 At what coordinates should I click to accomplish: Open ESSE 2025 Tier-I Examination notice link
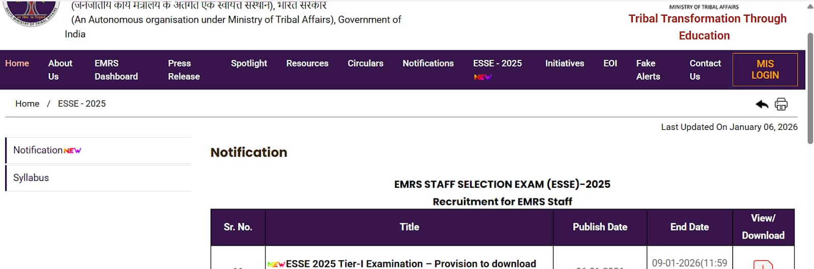coord(411,263)
